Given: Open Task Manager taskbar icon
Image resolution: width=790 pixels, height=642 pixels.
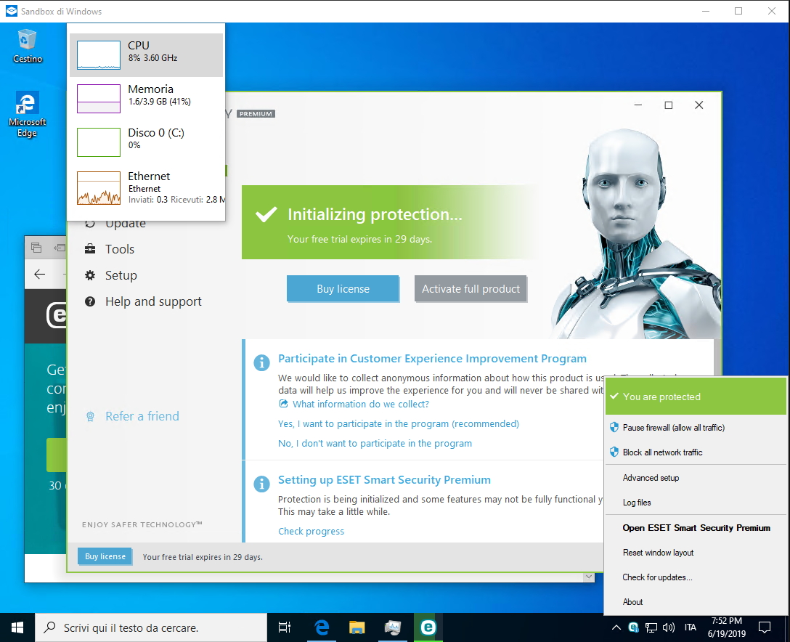Looking at the screenshot, I should click(x=393, y=627).
